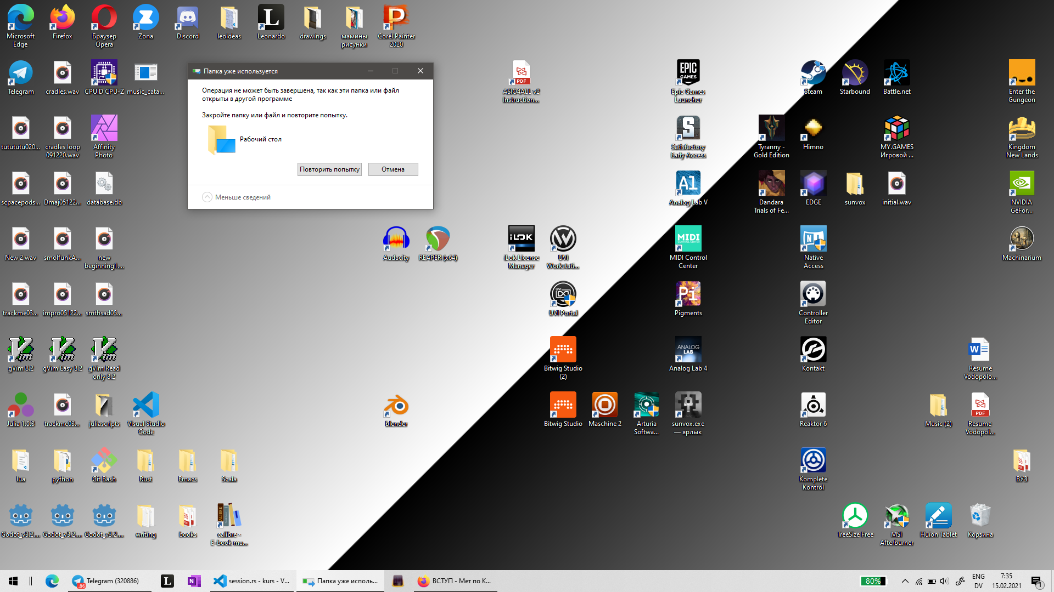The image size is (1054, 592).
Task: Select Native Access desktop icon
Action: pyautogui.click(x=814, y=247)
